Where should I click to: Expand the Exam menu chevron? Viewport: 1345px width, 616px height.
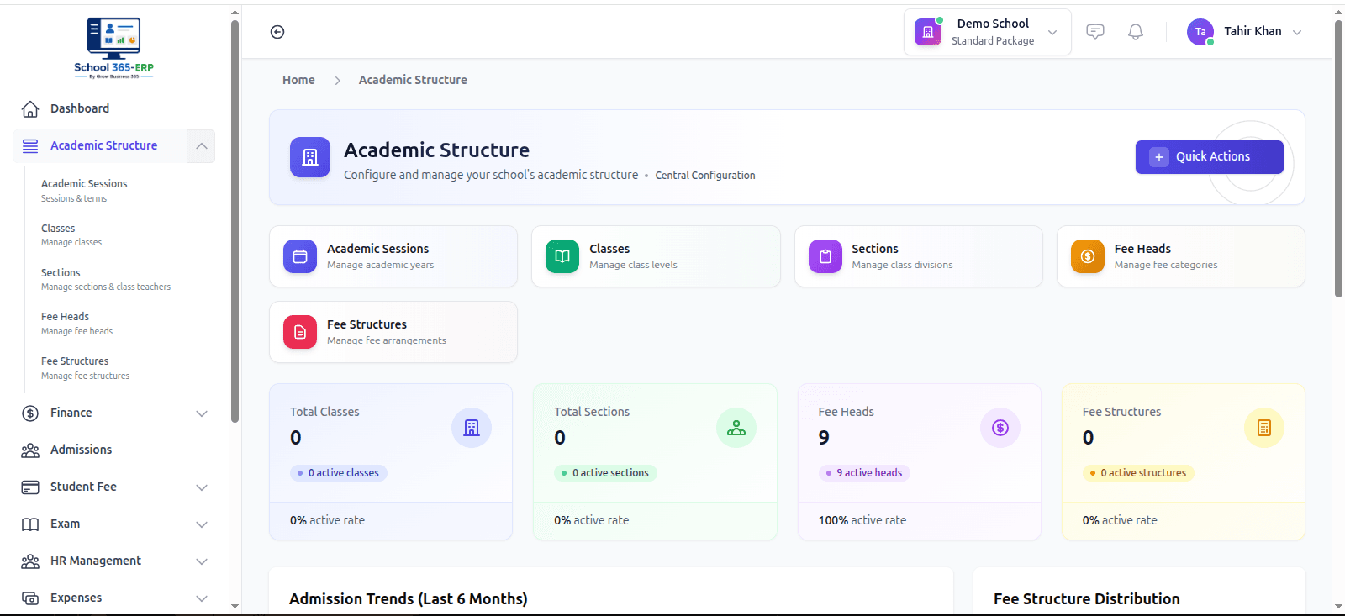[x=202, y=524]
